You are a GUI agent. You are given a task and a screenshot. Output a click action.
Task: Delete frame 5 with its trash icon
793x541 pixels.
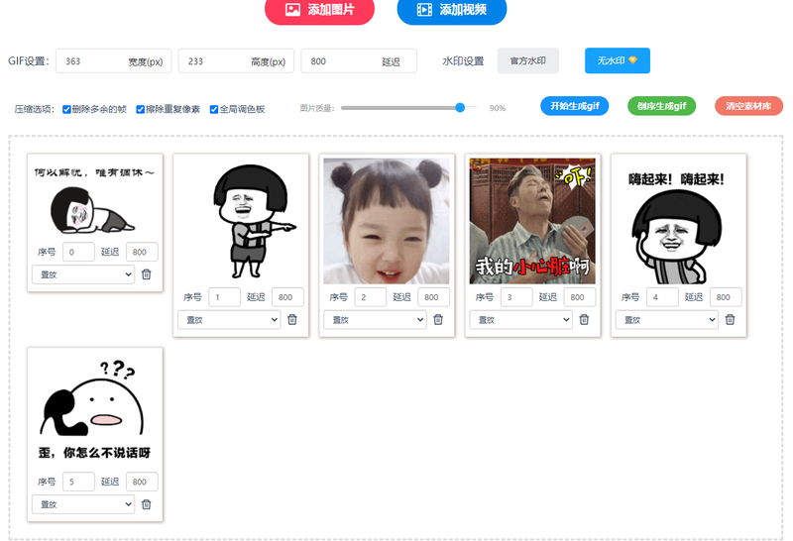tap(146, 504)
